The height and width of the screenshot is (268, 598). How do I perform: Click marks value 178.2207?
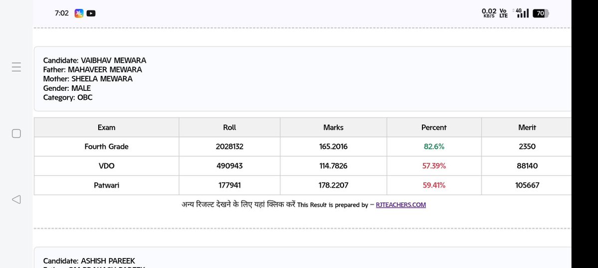tap(333, 186)
